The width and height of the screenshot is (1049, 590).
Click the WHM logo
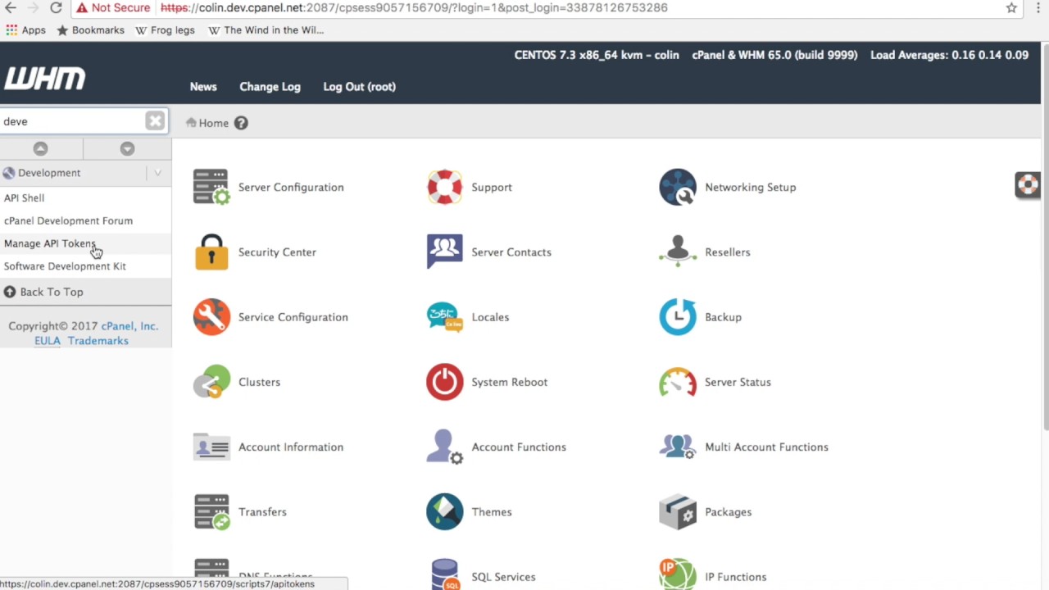tap(44, 79)
